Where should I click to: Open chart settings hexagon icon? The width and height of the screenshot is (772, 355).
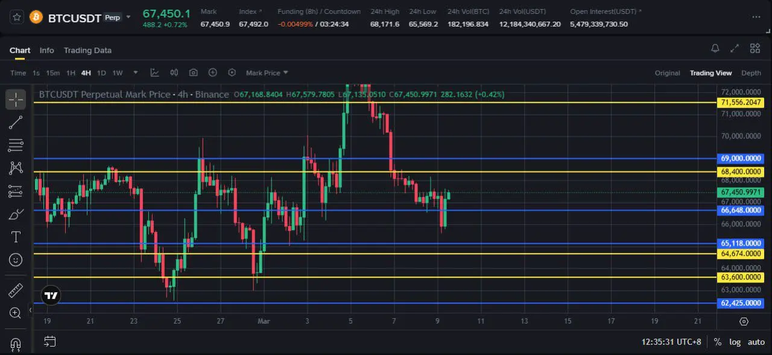(232, 72)
